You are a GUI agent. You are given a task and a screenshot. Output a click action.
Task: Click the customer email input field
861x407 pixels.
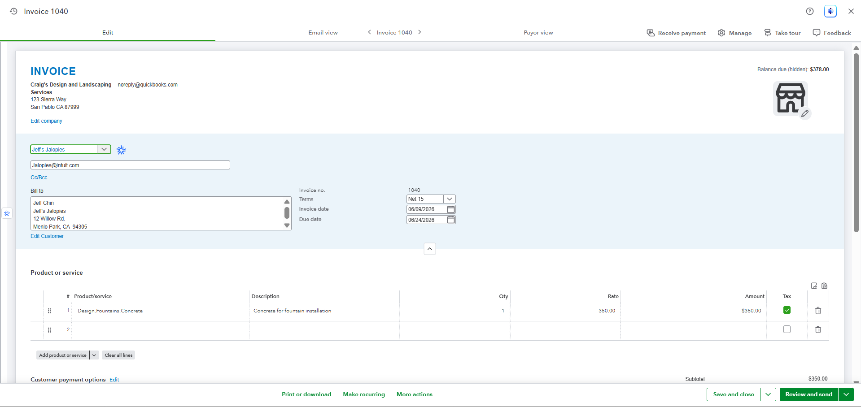point(130,165)
